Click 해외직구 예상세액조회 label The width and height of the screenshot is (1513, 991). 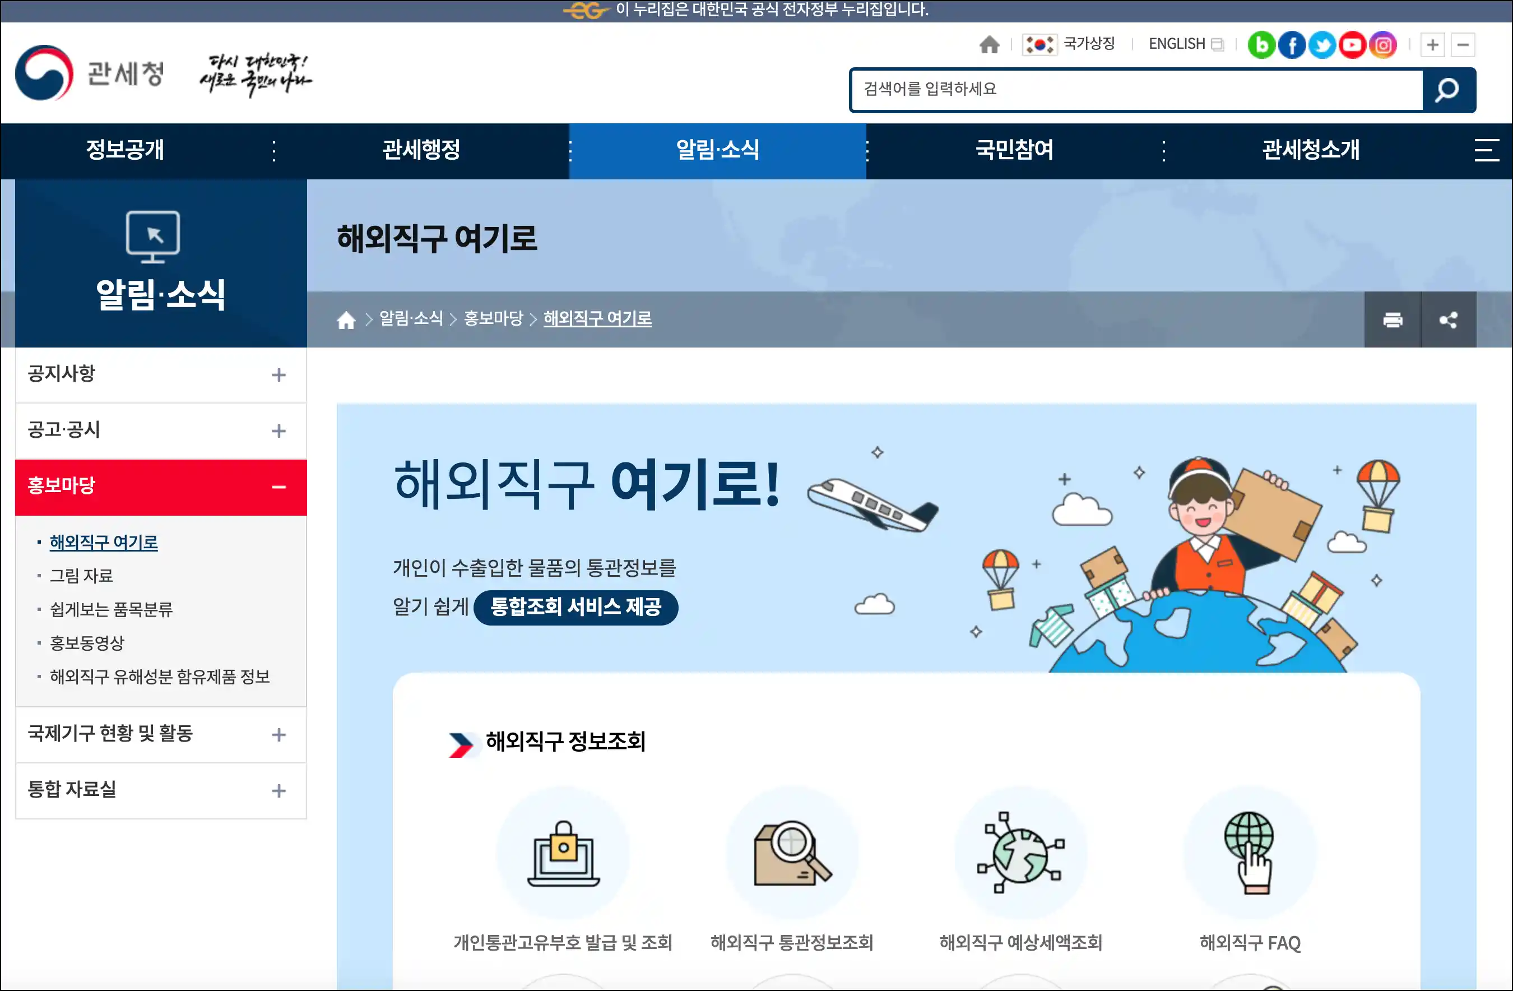(1021, 943)
